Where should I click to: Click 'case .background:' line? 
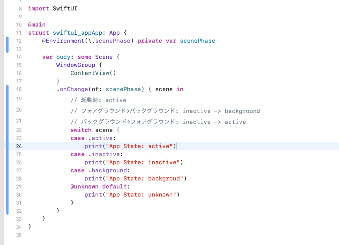click(100, 170)
